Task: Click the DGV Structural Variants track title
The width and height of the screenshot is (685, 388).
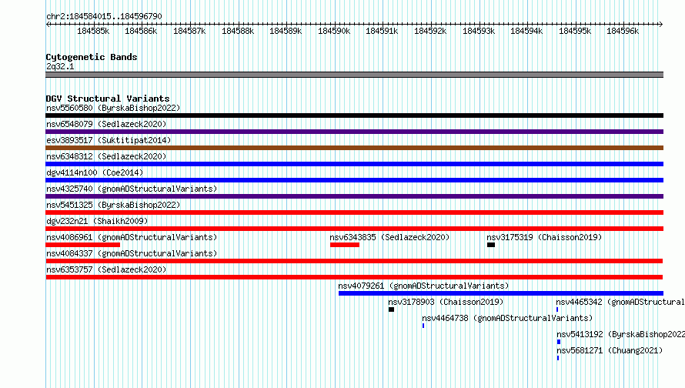Action: pos(108,99)
